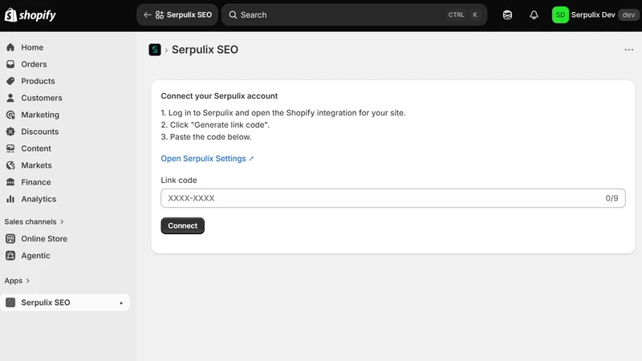Image resolution: width=642 pixels, height=361 pixels.
Task: Open the notifications bell
Action: pyautogui.click(x=534, y=15)
